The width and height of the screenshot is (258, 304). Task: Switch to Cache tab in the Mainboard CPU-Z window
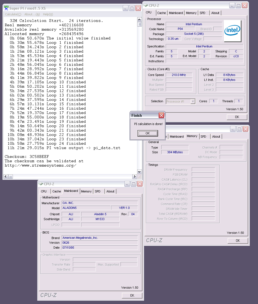click(x=57, y=191)
